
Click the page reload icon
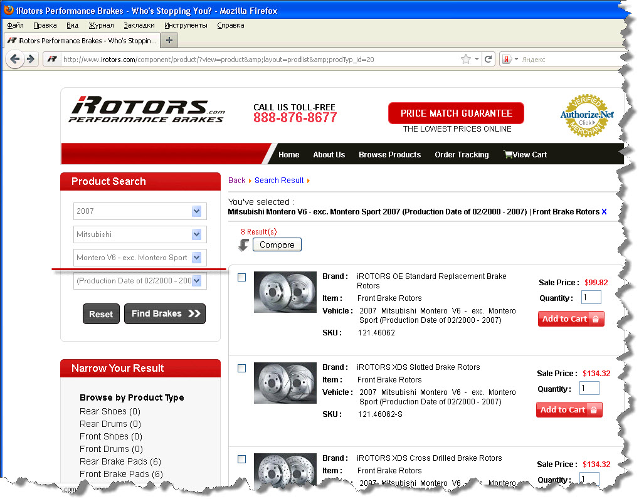pos(488,60)
